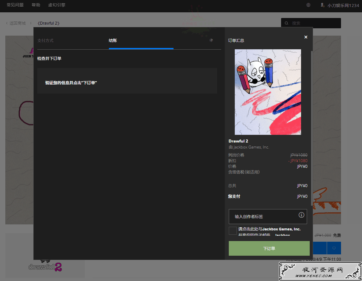362x281 pixels.
Task: Click the info icon in the creator tag field
Action: tap(301, 215)
